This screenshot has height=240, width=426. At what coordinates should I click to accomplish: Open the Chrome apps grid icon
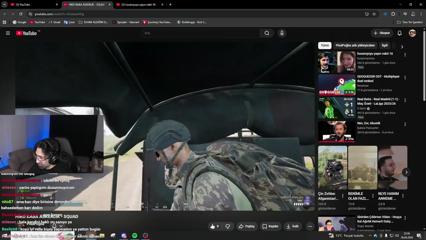(x=4, y=22)
